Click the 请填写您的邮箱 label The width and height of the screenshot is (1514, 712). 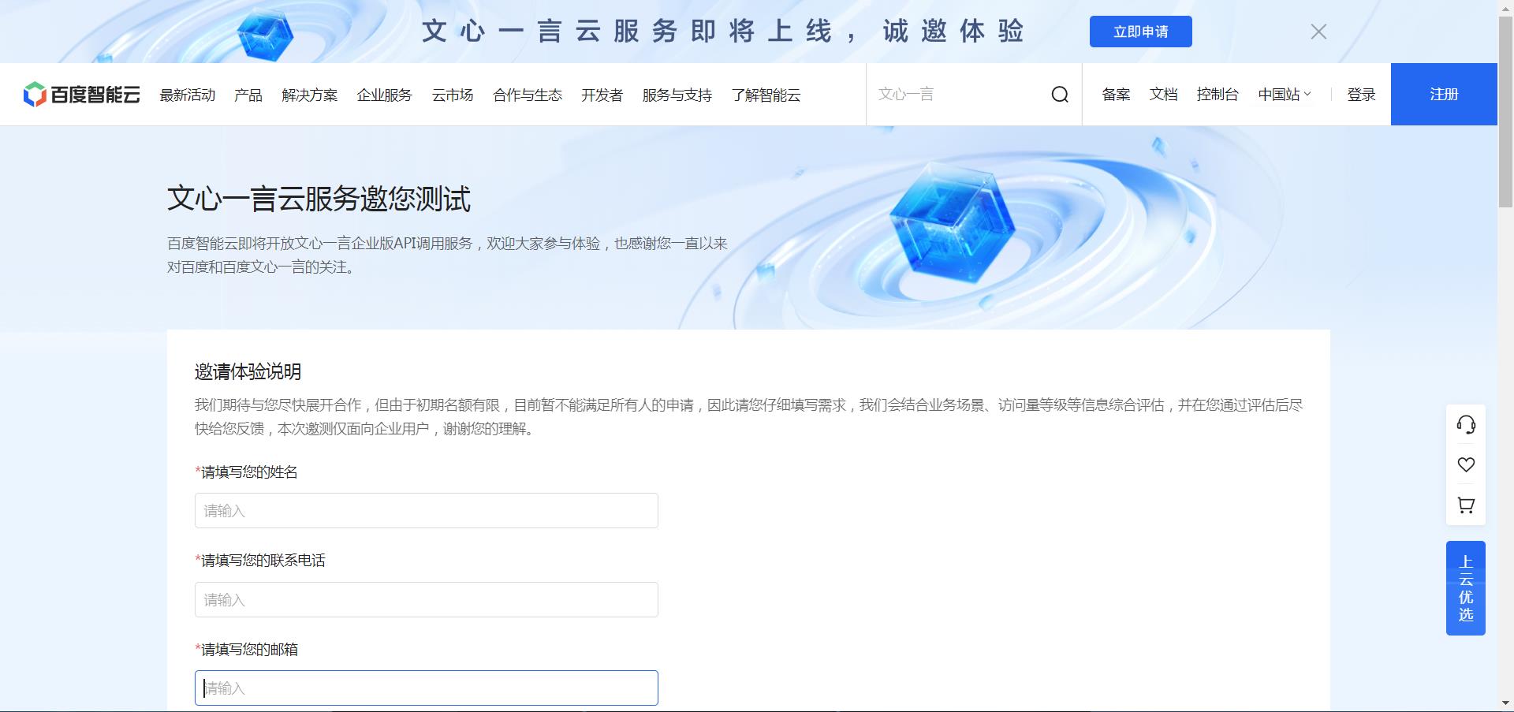click(247, 650)
